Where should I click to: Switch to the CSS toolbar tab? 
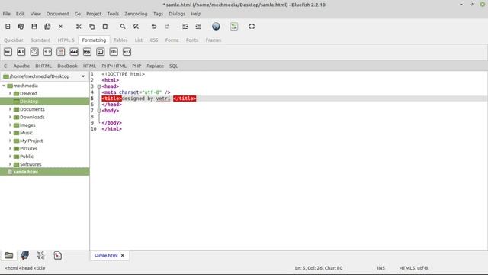154,40
